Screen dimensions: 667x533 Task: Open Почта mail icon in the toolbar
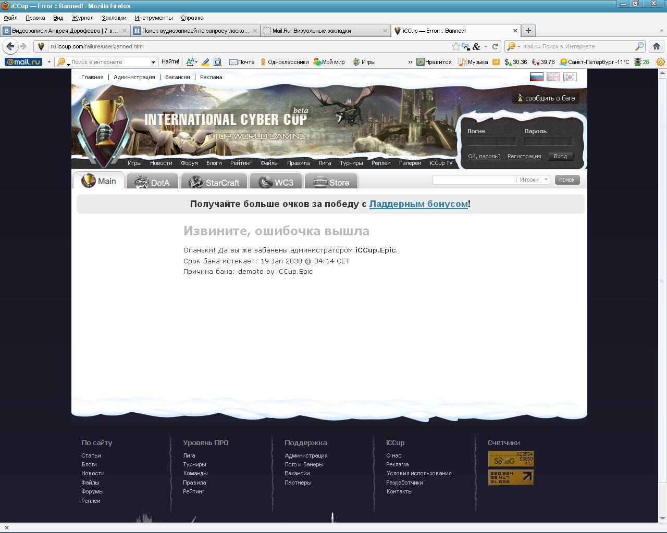click(242, 62)
